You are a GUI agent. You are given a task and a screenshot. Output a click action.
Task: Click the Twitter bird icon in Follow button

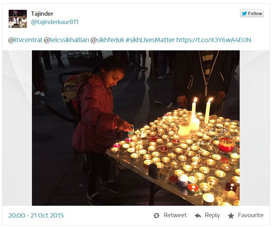point(244,13)
